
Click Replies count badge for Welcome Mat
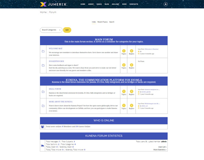click(x=132, y=51)
